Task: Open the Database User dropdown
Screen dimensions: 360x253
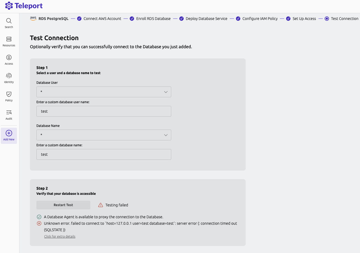Action: click(x=104, y=92)
